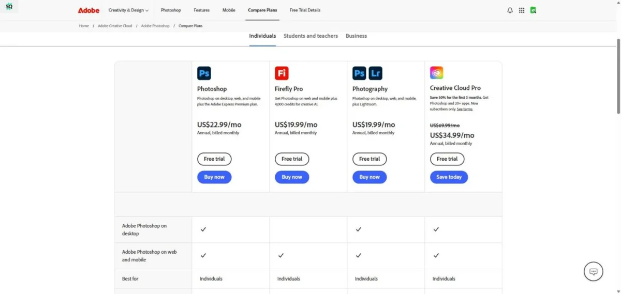The width and height of the screenshot is (621, 294).
Task: Click the Photoshop column desktop checkmark
Action: tap(203, 229)
